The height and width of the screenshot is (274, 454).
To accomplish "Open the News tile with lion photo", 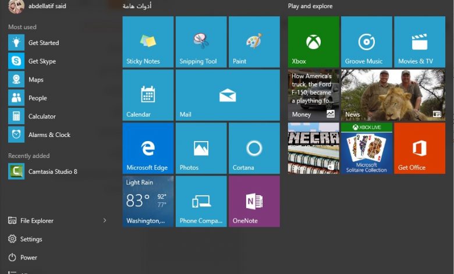I will click(393, 95).
